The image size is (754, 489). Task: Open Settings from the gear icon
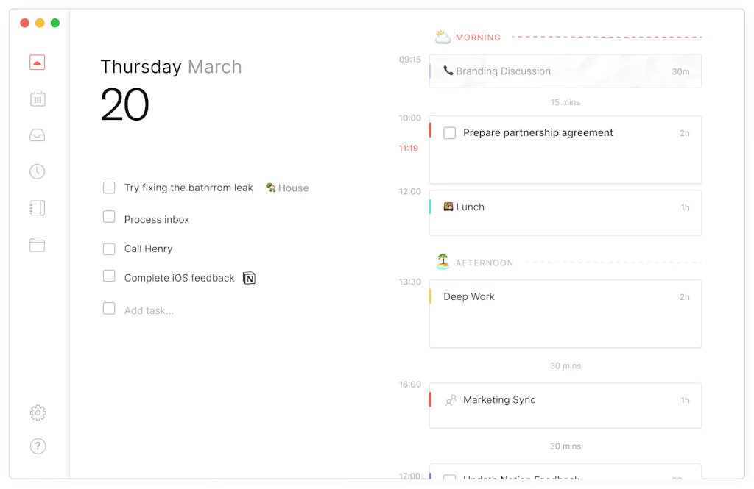point(38,413)
